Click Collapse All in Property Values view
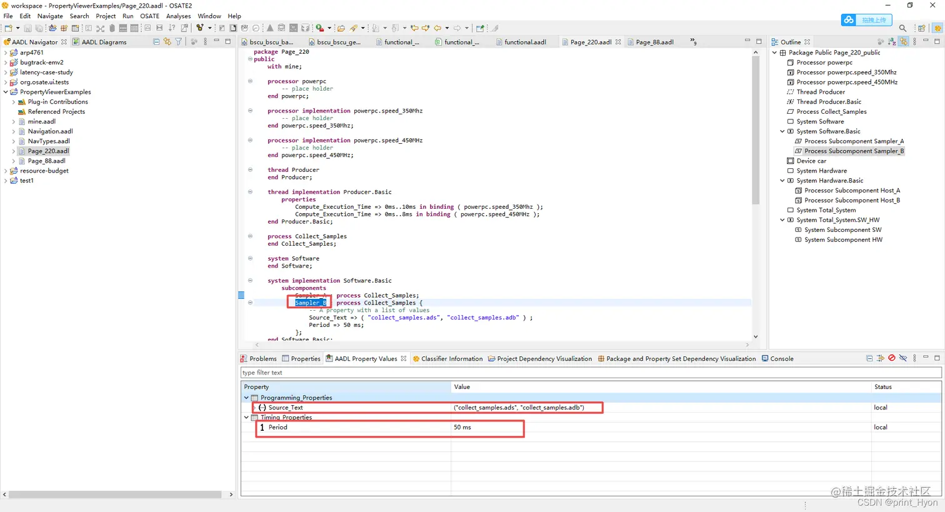Viewport: 945px width, 512px height. click(x=869, y=358)
